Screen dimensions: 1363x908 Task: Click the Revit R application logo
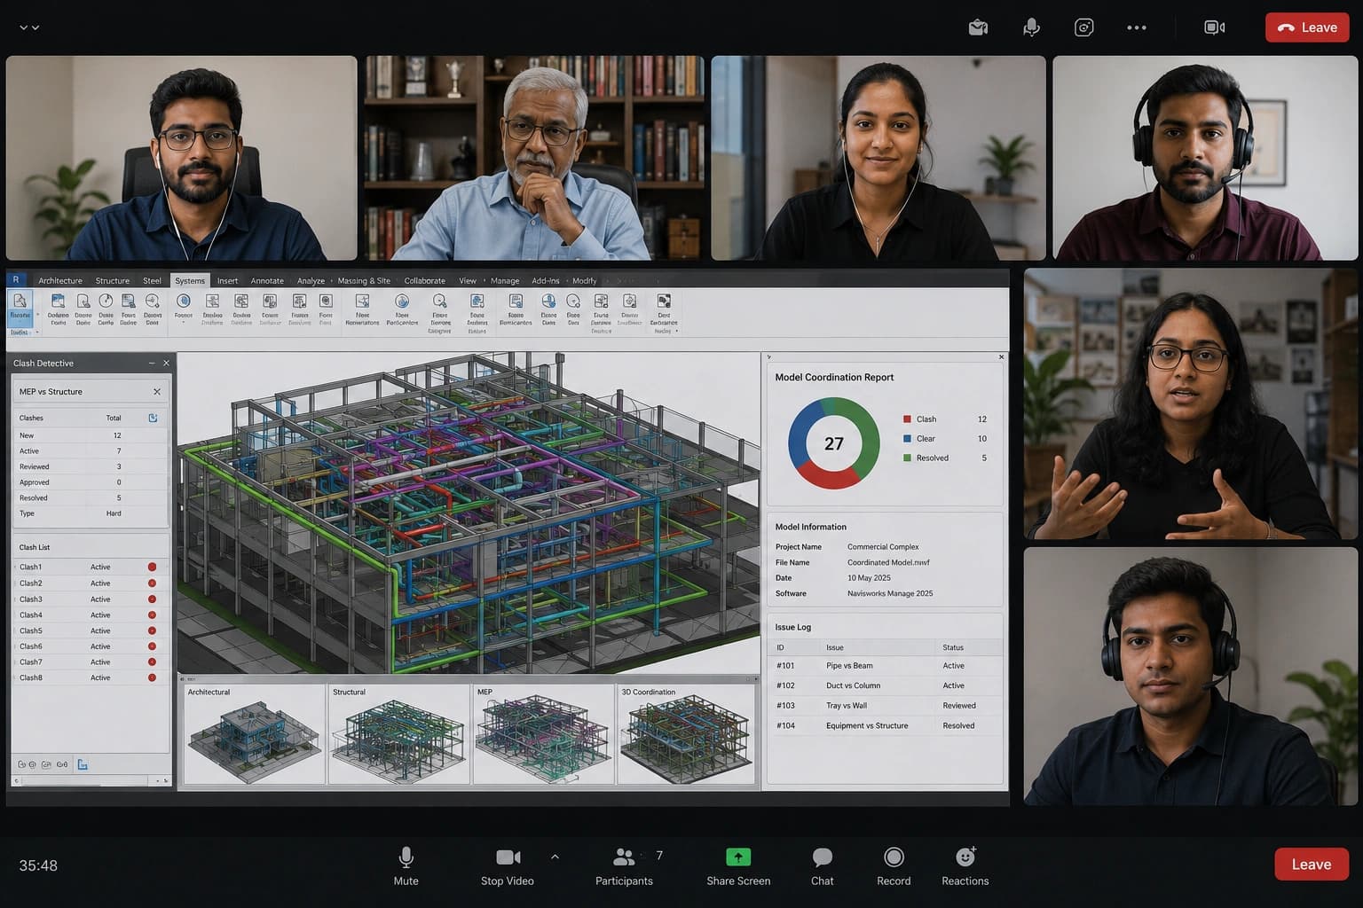(16, 279)
